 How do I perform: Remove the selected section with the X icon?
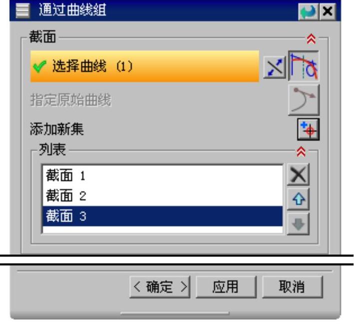click(x=298, y=174)
